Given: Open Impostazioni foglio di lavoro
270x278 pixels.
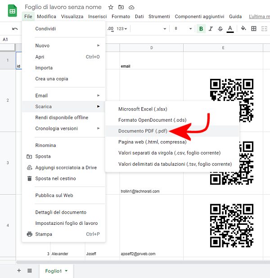Looking at the screenshot, I should [x=64, y=223].
